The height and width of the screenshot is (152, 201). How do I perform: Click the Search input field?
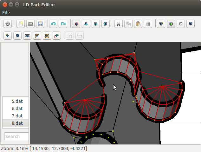pos(16,136)
